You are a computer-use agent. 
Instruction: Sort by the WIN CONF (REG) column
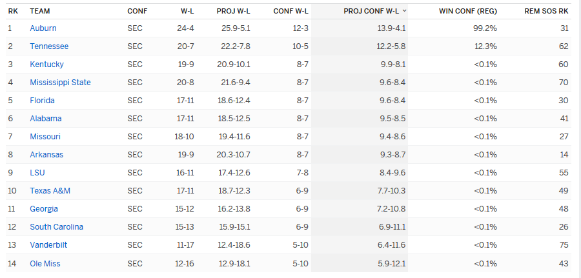click(x=468, y=11)
